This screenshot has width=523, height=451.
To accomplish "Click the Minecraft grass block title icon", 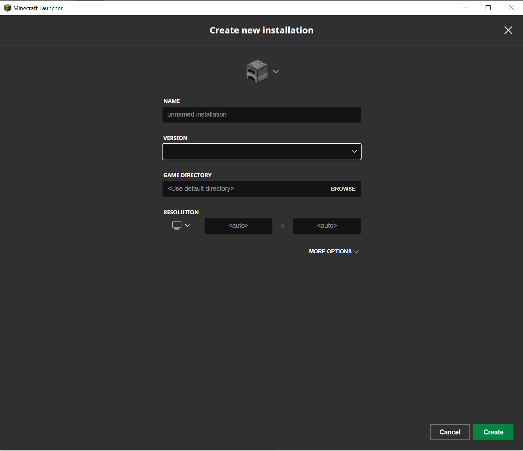I will tap(7, 8).
